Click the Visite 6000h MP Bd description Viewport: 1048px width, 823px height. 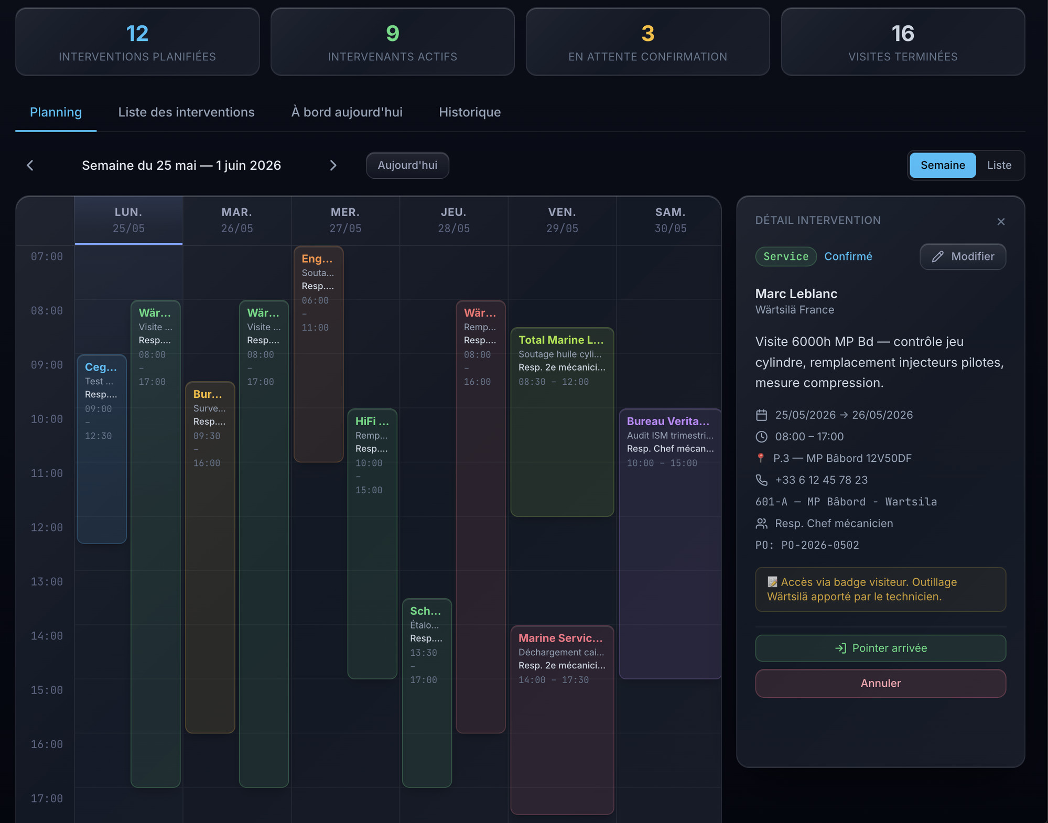click(x=880, y=362)
